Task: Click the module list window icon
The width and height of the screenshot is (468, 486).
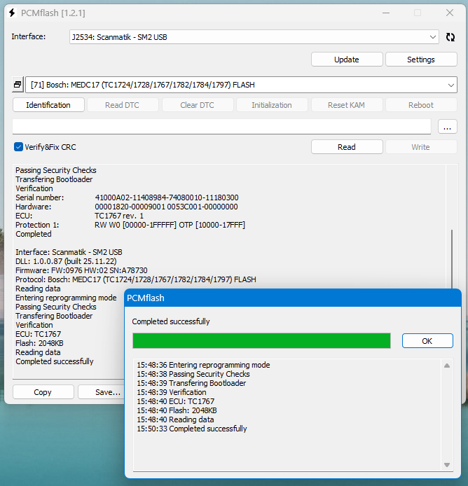Action: (18, 85)
